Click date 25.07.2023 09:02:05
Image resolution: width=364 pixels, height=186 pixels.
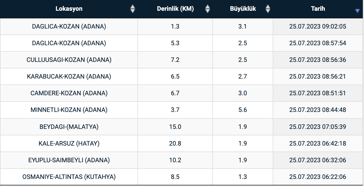point(318,27)
